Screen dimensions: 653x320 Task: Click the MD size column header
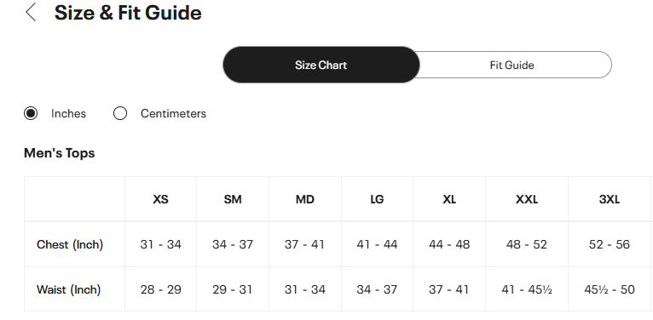(x=305, y=199)
